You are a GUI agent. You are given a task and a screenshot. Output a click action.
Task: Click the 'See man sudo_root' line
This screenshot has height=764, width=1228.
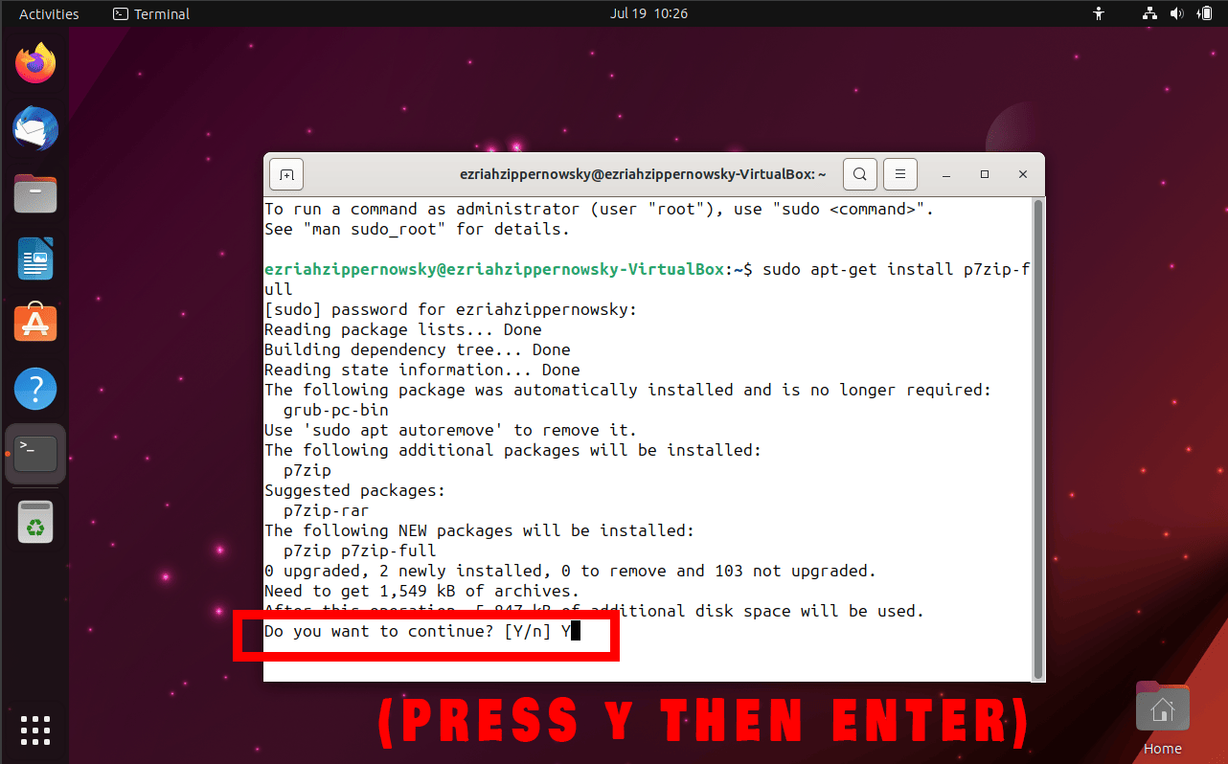(417, 229)
